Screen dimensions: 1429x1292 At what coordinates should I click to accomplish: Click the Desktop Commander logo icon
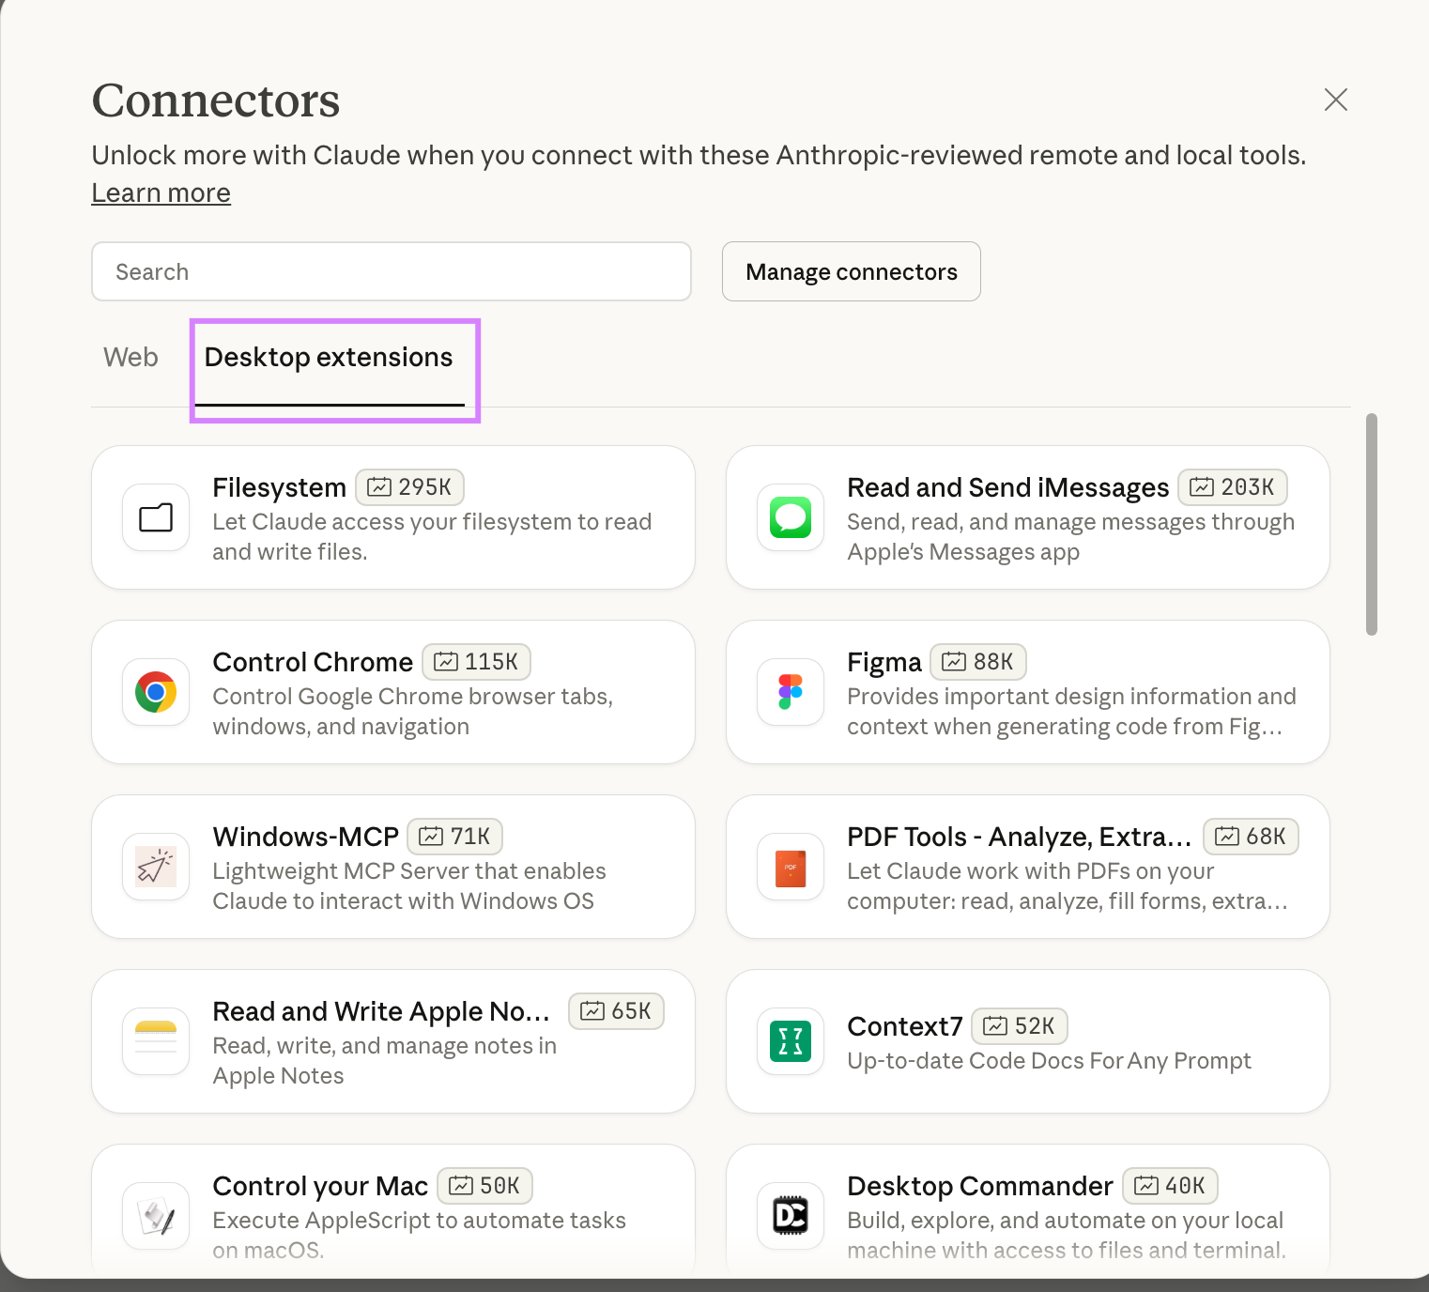coord(791,1216)
